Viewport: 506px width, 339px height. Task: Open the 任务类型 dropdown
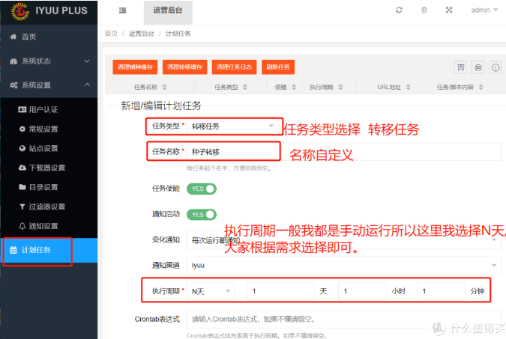[x=233, y=126]
